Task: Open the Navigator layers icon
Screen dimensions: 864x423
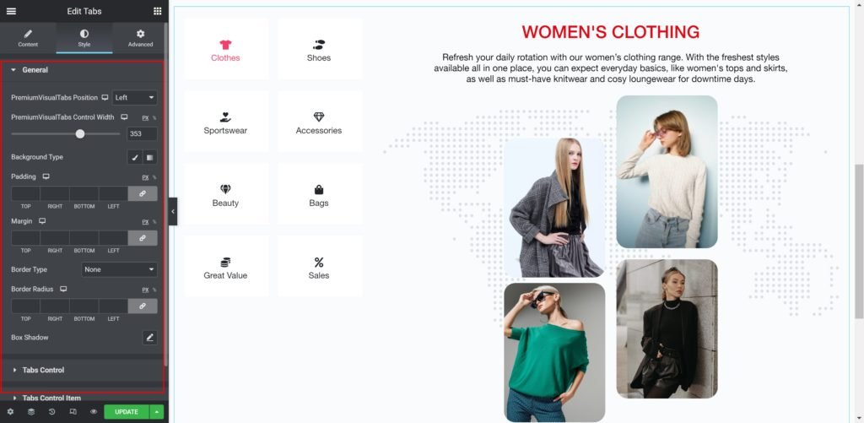Action: tap(31, 411)
